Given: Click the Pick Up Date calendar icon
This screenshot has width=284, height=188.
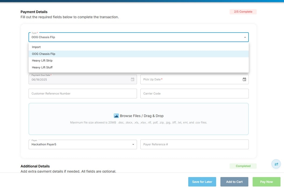Looking at the screenshot, I should coord(244,79).
